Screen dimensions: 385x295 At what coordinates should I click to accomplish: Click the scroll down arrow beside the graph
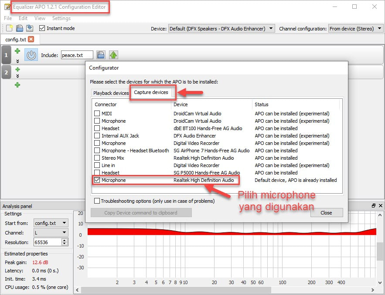pyautogui.click(x=380, y=282)
